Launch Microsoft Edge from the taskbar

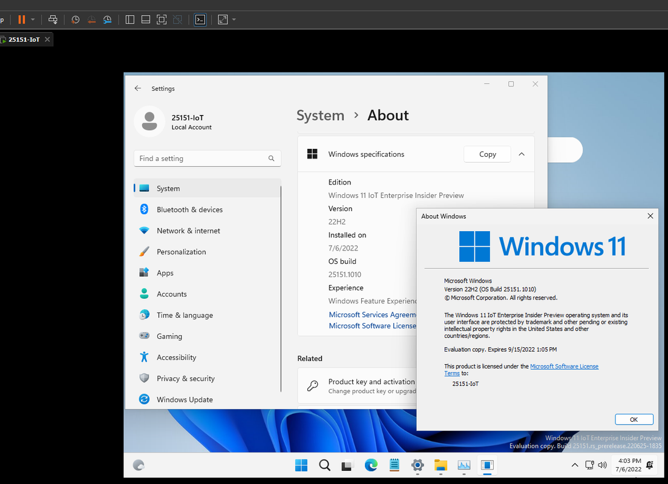pyautogui.click(x=371, y=465)
